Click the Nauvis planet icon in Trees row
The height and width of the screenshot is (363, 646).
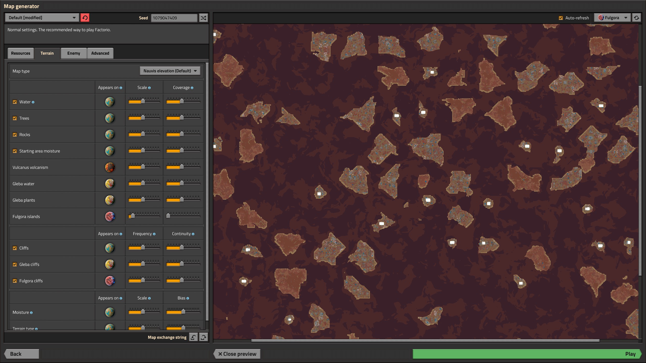click(110, 118)
